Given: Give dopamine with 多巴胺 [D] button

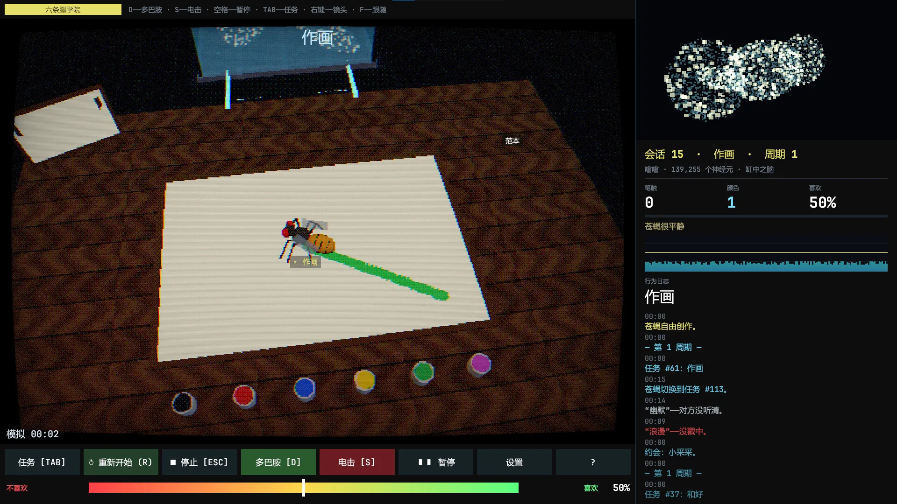Looking at the screenshot, I should (x=278, y=462).
